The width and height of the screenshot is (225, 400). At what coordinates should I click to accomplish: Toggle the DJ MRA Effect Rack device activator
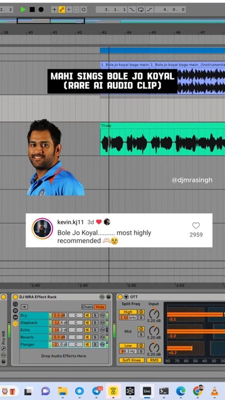point(16,297)
